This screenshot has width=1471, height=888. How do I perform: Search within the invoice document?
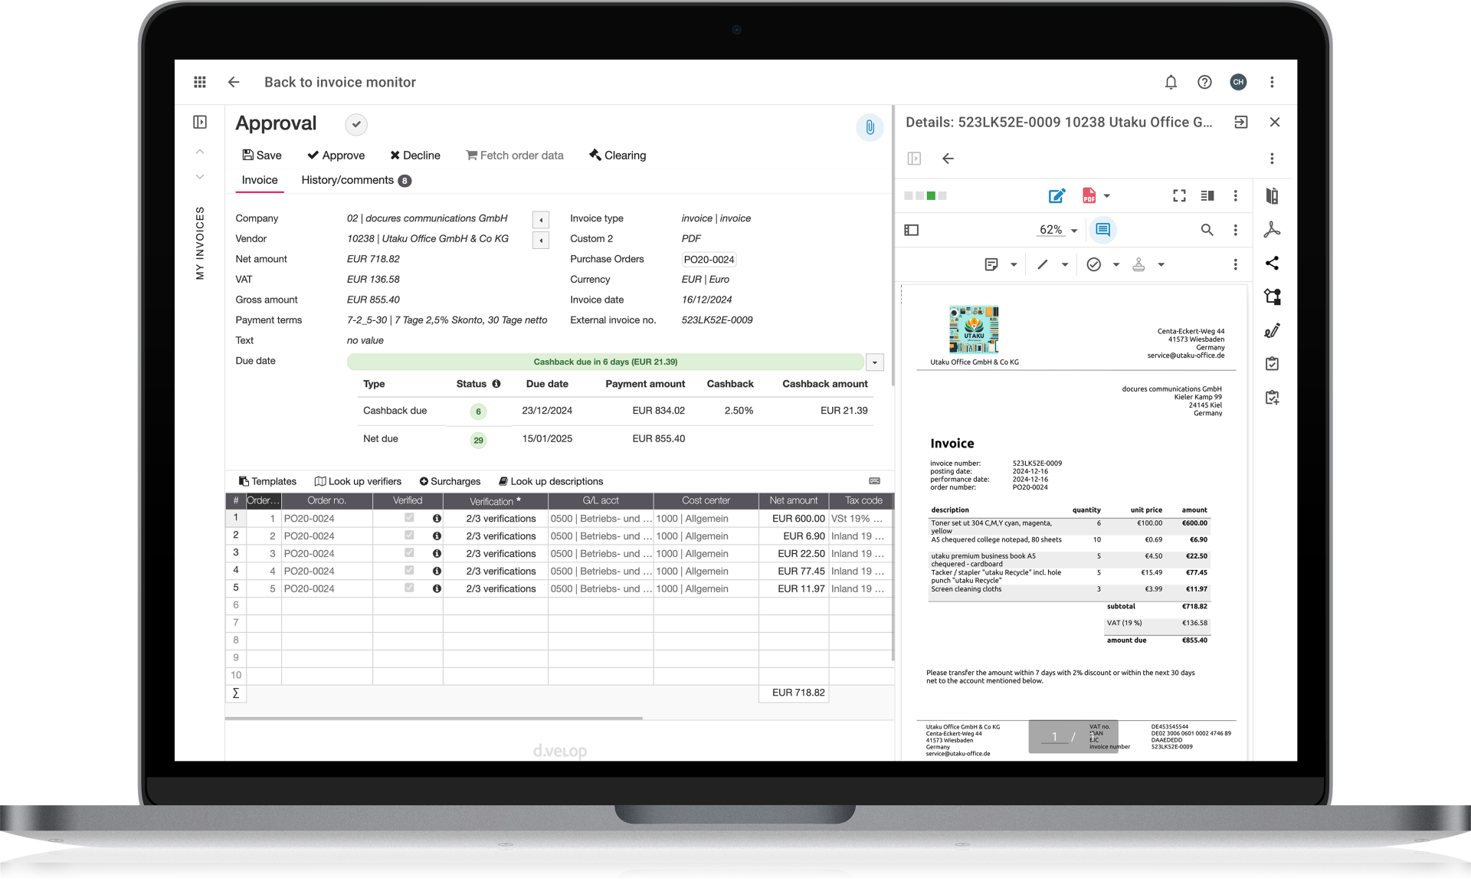coord(1207,230)
